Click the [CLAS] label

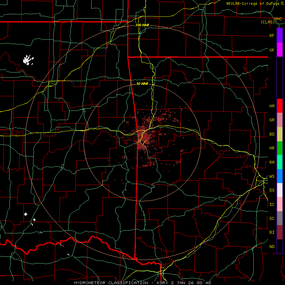pyautogui.click(x=268, y=22)
